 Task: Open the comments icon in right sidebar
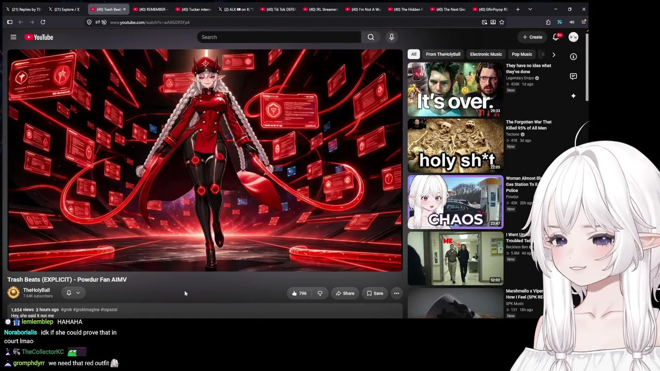click(x=573, y=76)
